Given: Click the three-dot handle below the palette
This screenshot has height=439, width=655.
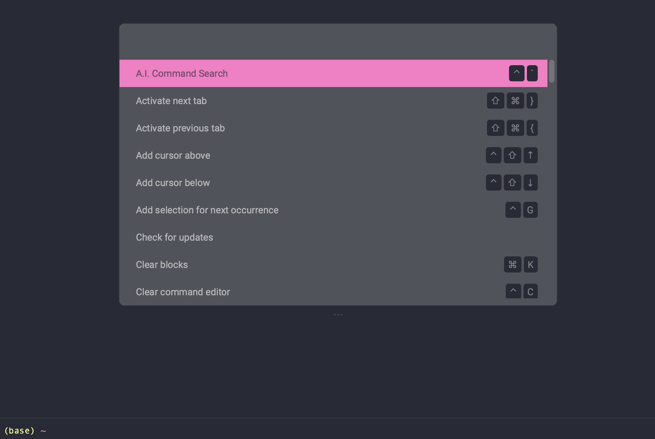Looking at the screenshot, I should point(338,315).
